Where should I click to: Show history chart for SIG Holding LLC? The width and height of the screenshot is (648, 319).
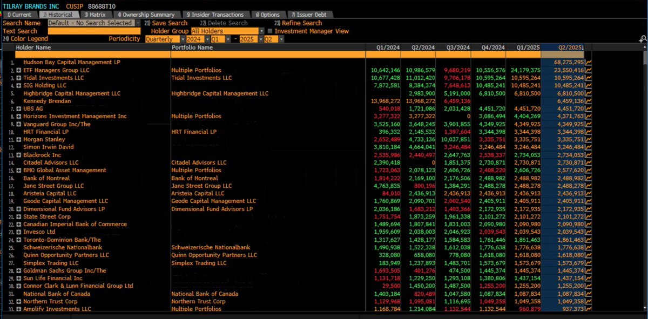[x=589, y=85]
